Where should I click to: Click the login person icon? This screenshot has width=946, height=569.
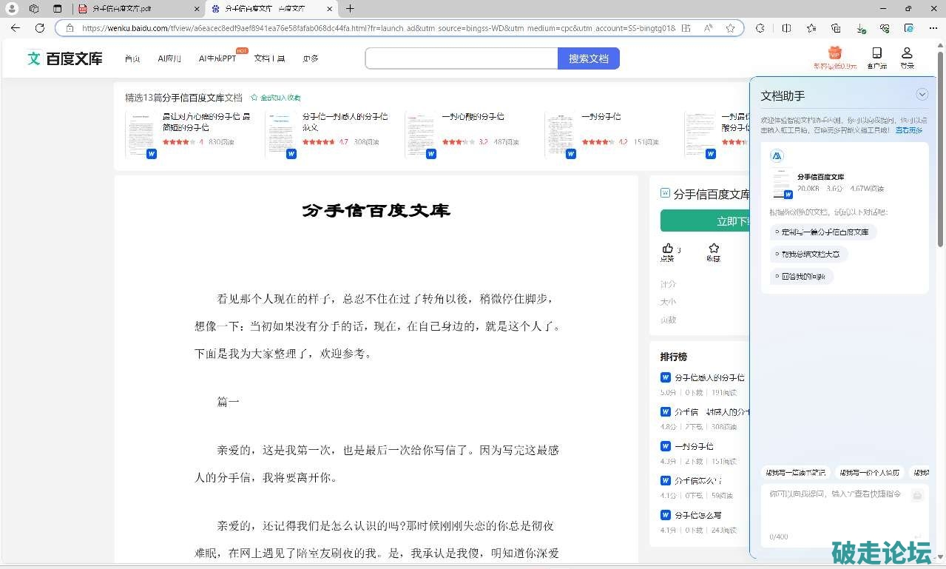907,53
